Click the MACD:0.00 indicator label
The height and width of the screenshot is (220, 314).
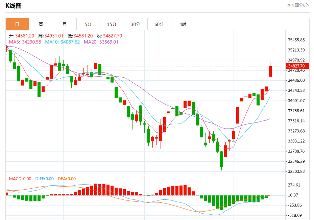20,179
